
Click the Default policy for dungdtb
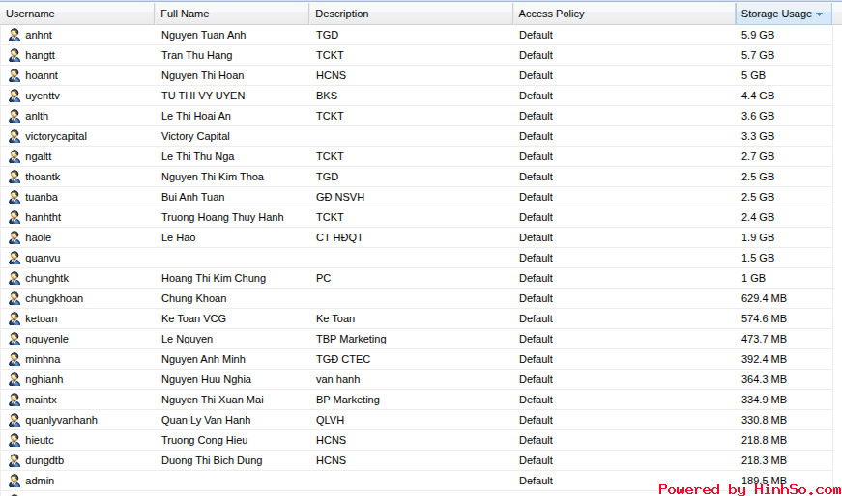536,460
